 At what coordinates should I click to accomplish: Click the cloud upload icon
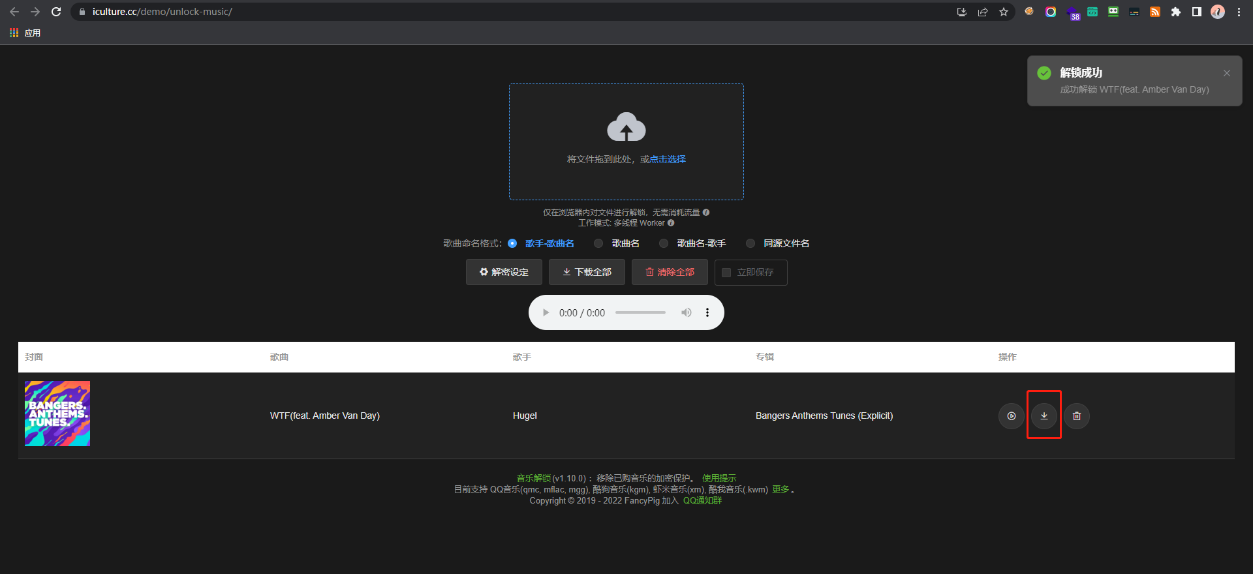626,127
